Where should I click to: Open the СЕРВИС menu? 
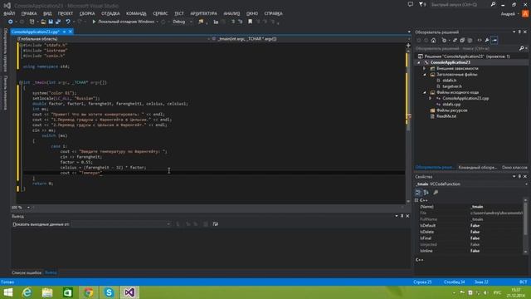point(160,13)
